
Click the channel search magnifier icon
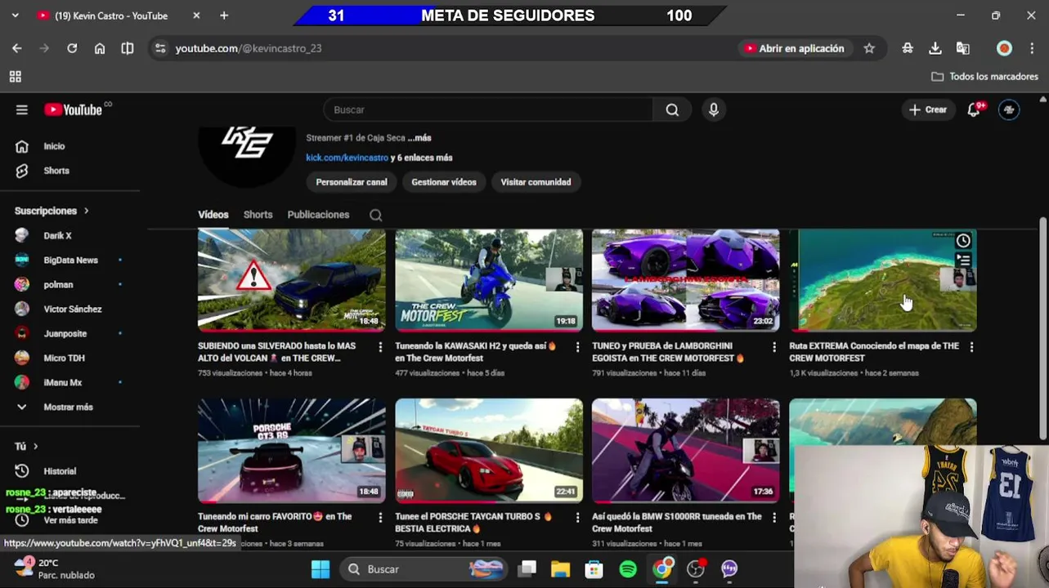pos(376,215)
